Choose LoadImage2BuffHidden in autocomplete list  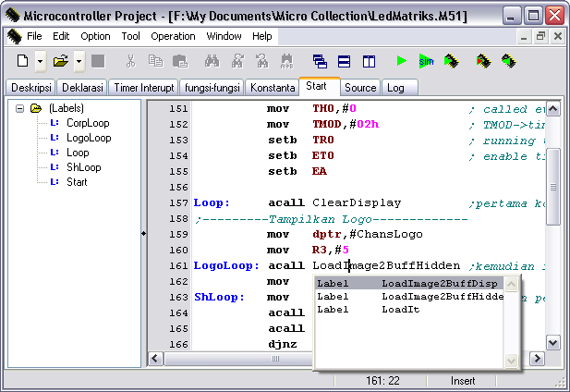tap(409, 297)
